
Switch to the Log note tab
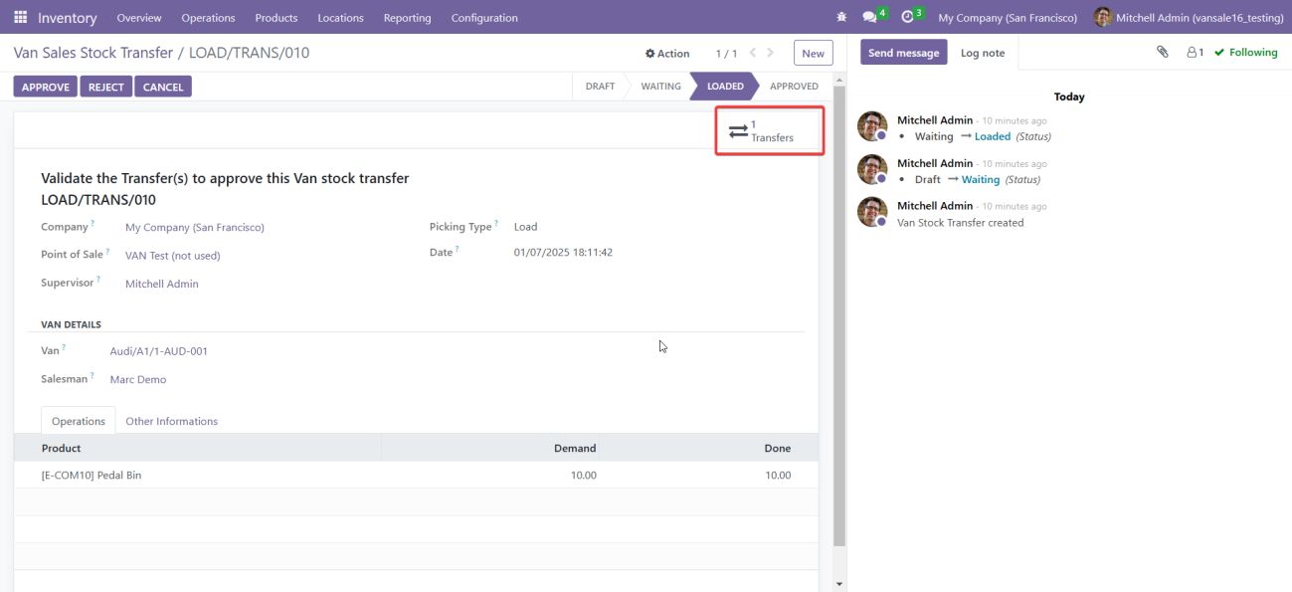[982, 53]
